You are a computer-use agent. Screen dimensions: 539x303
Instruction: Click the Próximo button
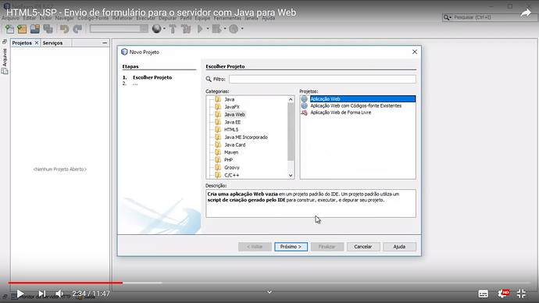(291, 247)
